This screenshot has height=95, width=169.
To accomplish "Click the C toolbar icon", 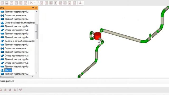I will click(16, 3).
